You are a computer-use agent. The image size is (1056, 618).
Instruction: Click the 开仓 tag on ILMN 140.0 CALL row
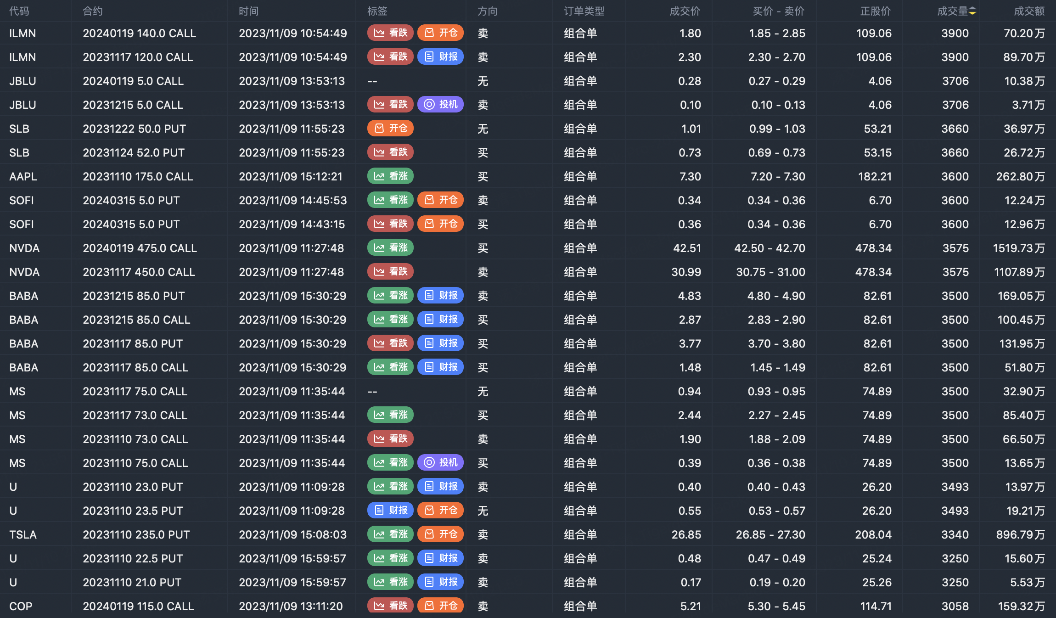[440, 33]
